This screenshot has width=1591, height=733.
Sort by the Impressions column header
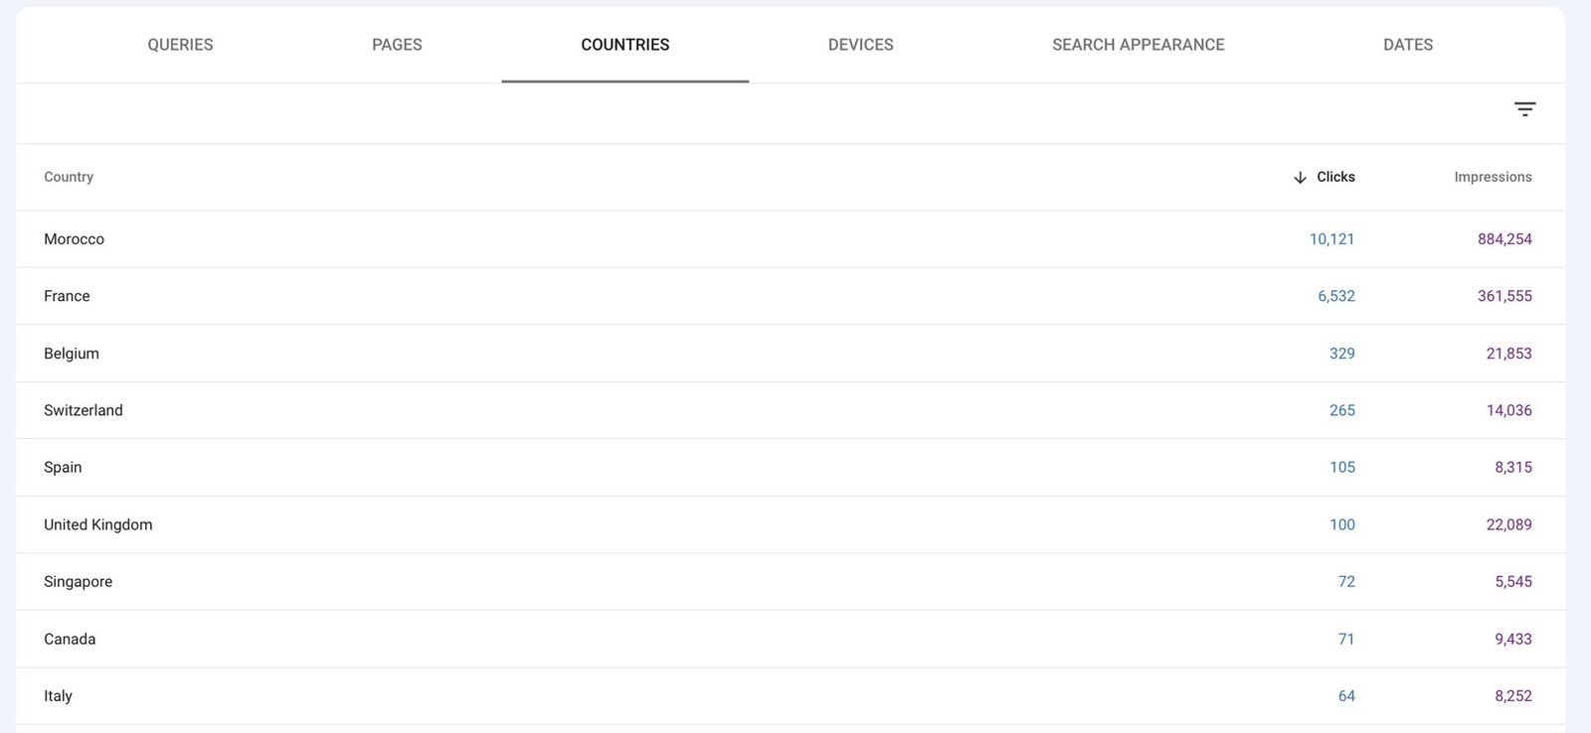click(1492, 177)
